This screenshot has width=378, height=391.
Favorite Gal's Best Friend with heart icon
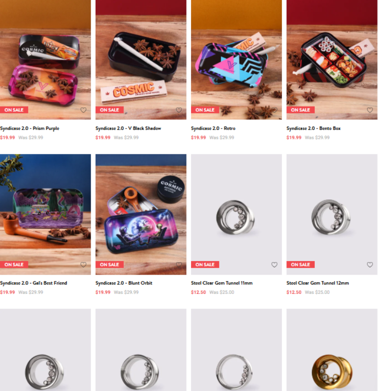83,264
